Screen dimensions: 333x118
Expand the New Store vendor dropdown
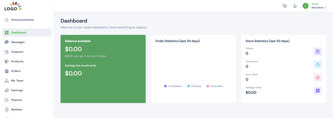pos(319,8)
